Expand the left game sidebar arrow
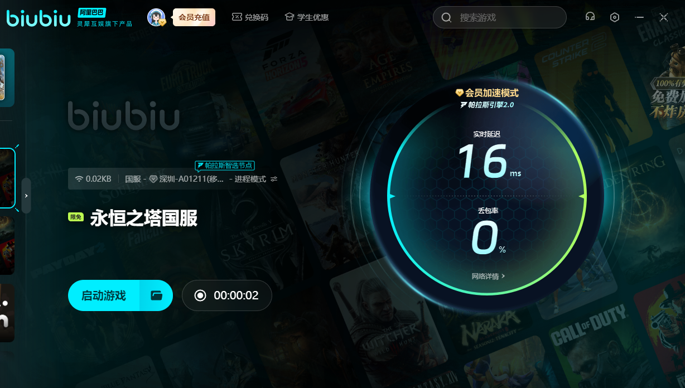Screen dimensions: 685x388 click(26, 196)
